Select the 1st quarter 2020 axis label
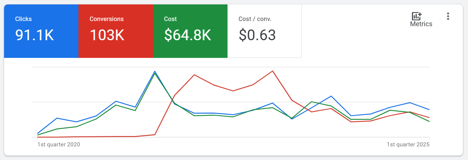Image resolution: width=468 pixels, height=160 pixels. (58, 145)
